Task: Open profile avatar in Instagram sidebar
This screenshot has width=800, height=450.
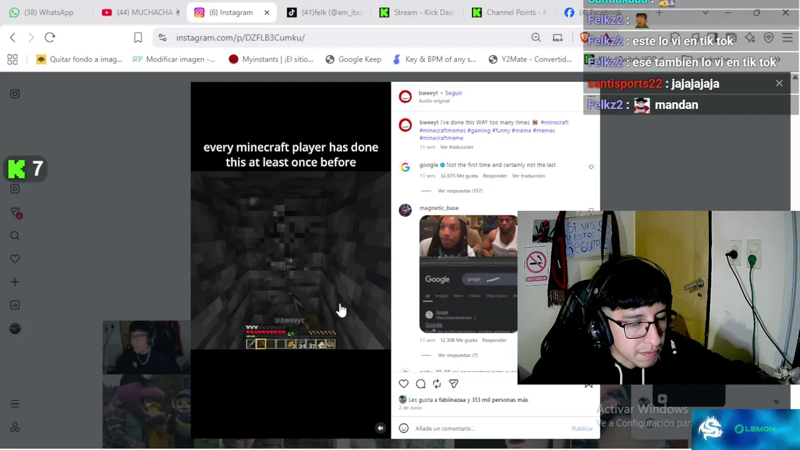Action: 15,329
